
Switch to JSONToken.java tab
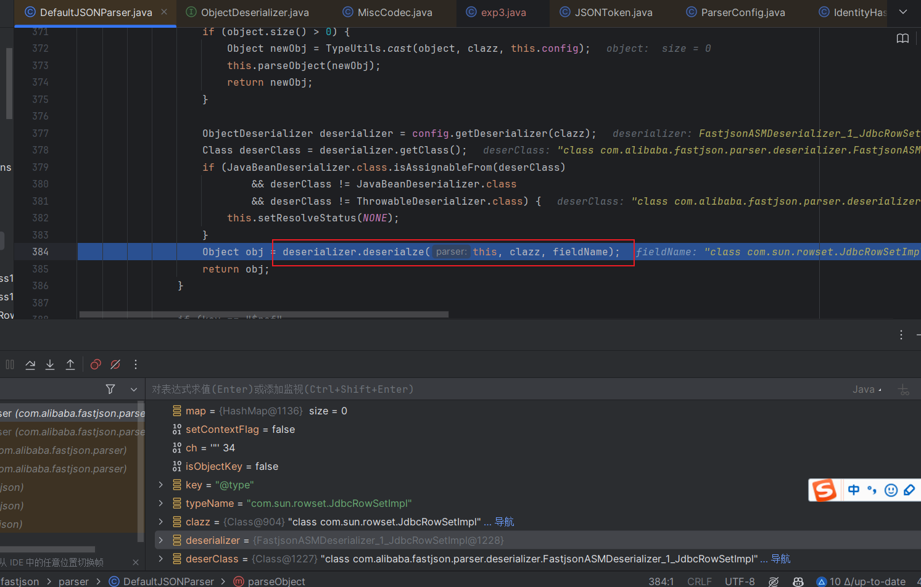click(x=606, y=12)
